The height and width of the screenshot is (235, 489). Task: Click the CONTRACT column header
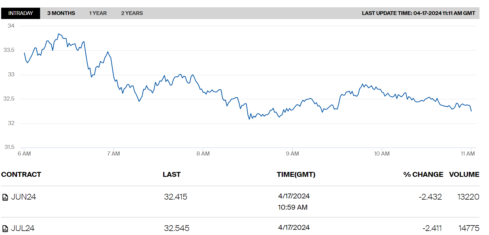click(x=21, y=175)
